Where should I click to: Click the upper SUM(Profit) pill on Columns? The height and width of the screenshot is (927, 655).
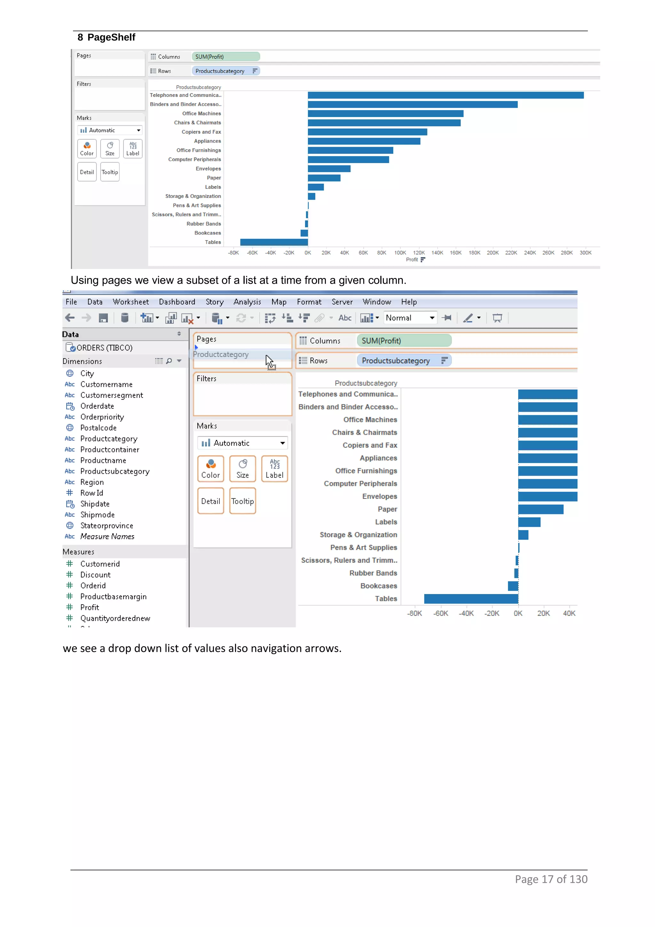click(x=226, y=57)
